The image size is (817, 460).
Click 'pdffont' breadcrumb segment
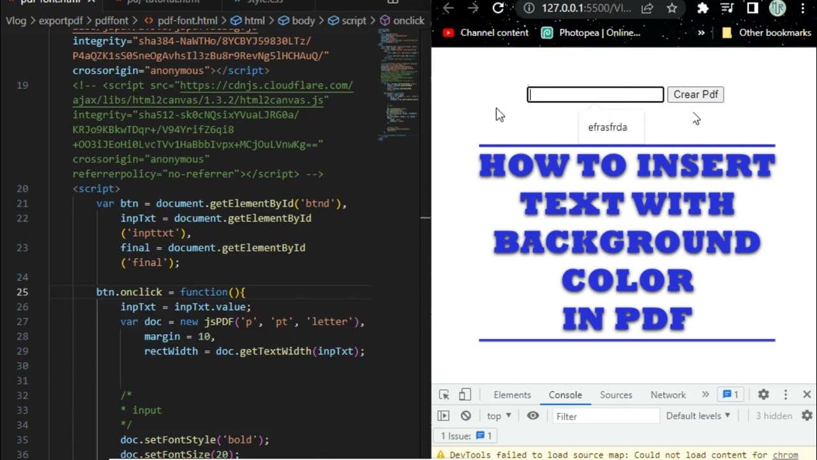pyautogui.click(x=112, y=20)
